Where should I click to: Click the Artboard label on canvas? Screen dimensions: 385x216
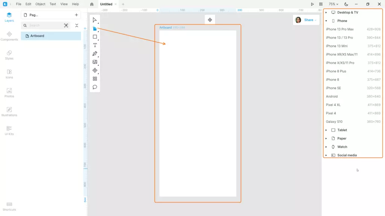tap(165, 27)
